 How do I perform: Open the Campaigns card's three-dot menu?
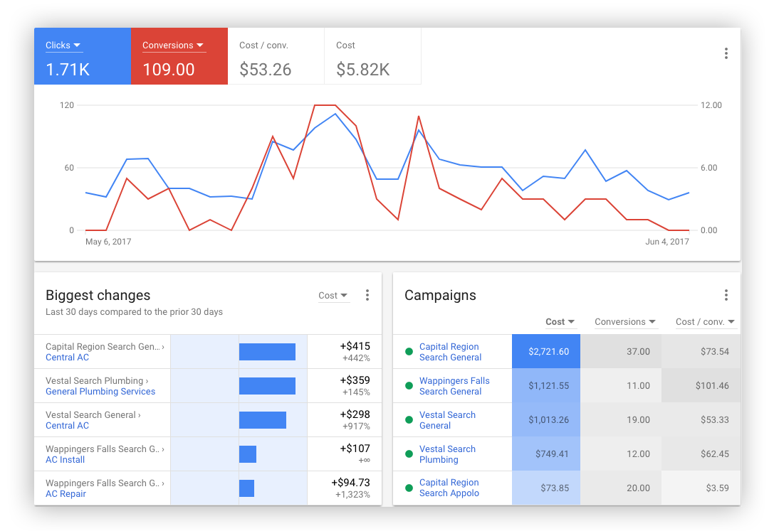pos(726,295)
